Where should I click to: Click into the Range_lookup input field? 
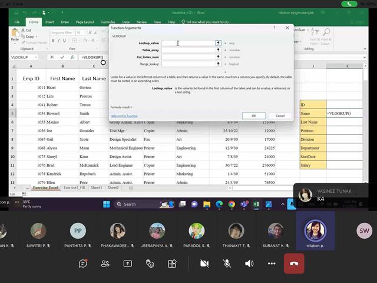pyautogui.click(x=188, y=64)
